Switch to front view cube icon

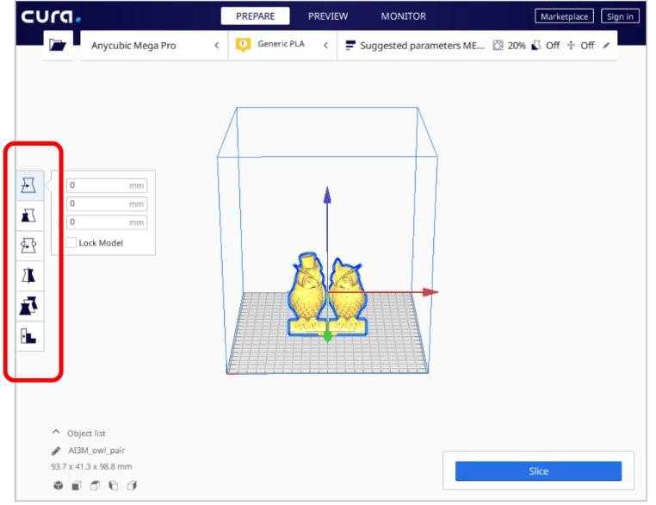click(x=77, y=486)
